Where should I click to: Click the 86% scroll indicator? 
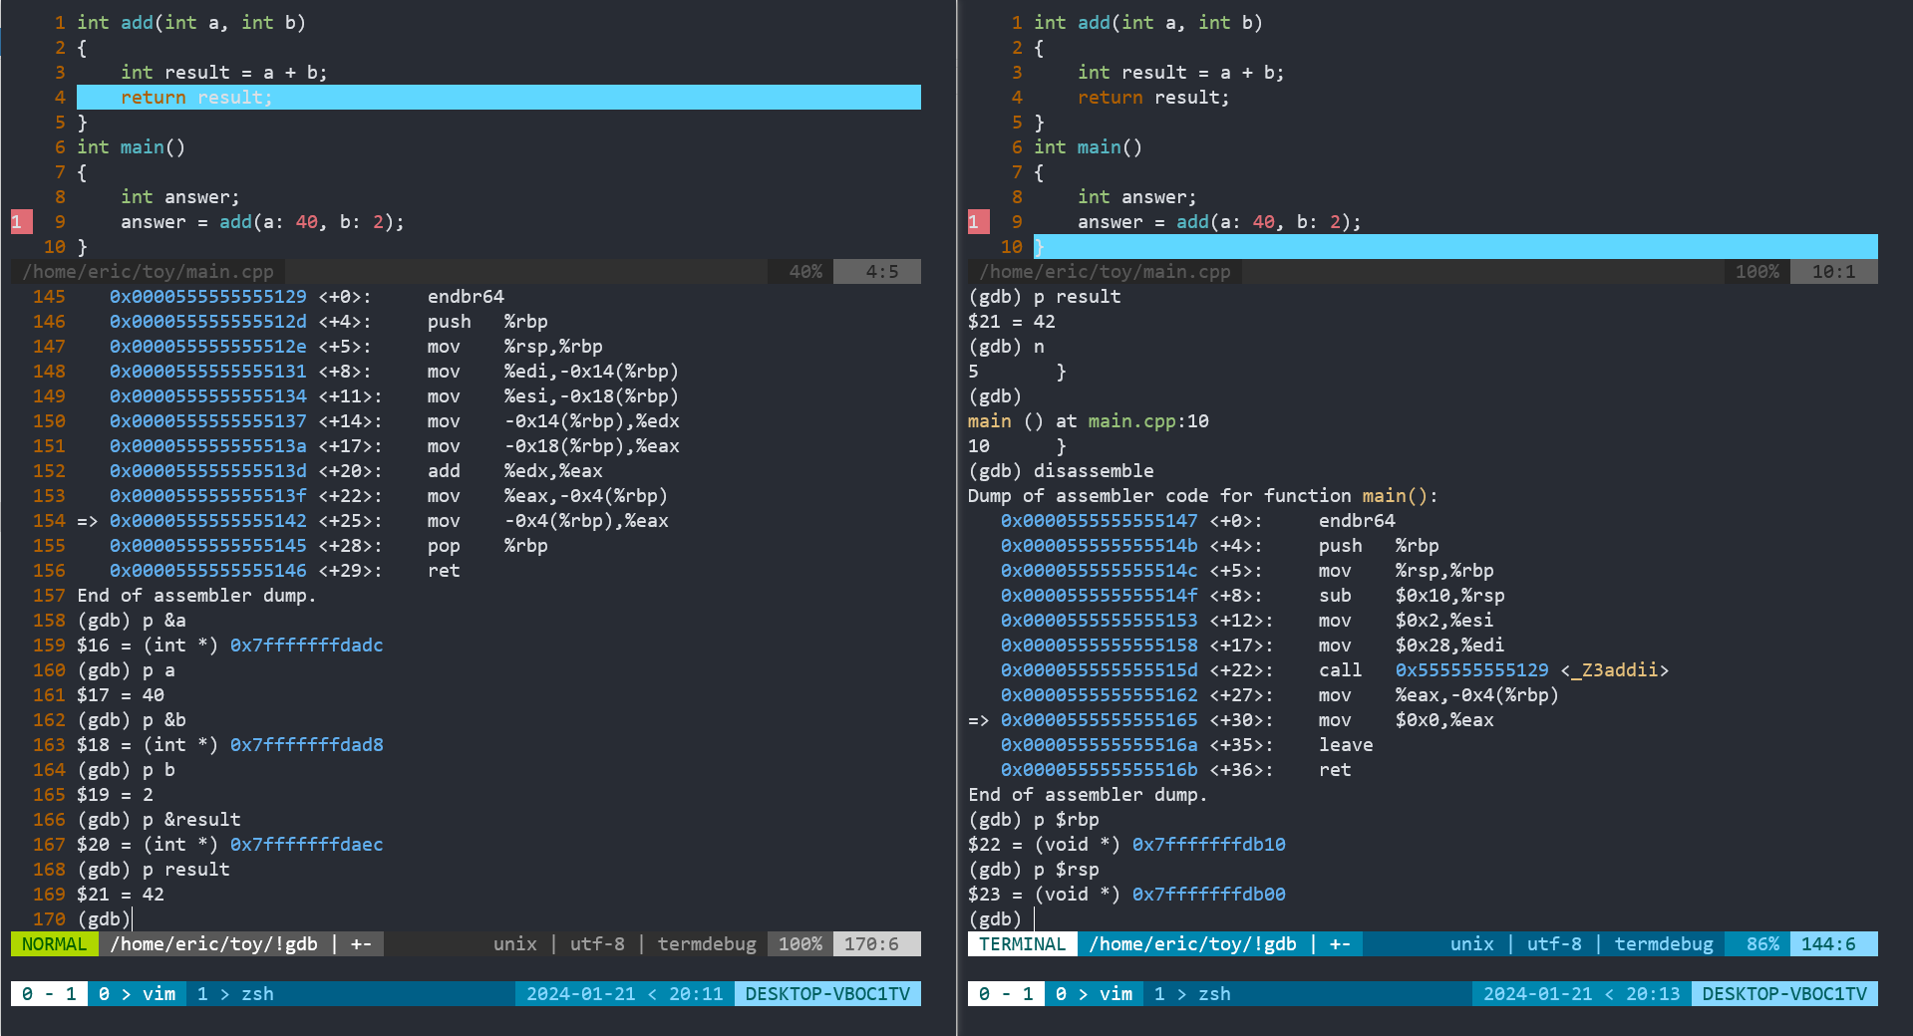[x=1762, y=944]
